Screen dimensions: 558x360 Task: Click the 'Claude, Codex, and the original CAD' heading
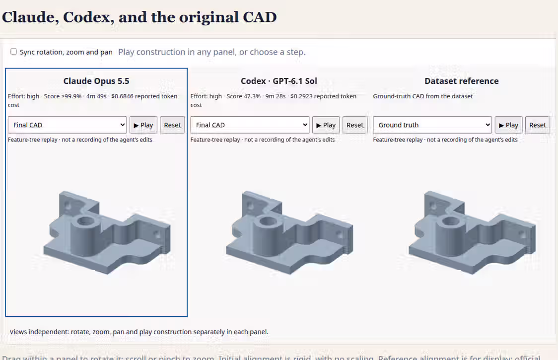point(139,17)
